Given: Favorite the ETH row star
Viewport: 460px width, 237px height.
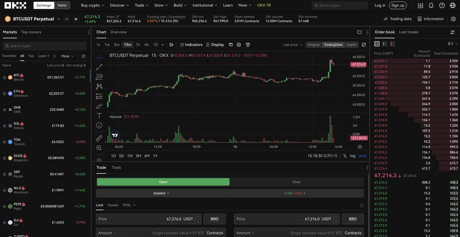Looking at the screenshot, I should (4, 93).
